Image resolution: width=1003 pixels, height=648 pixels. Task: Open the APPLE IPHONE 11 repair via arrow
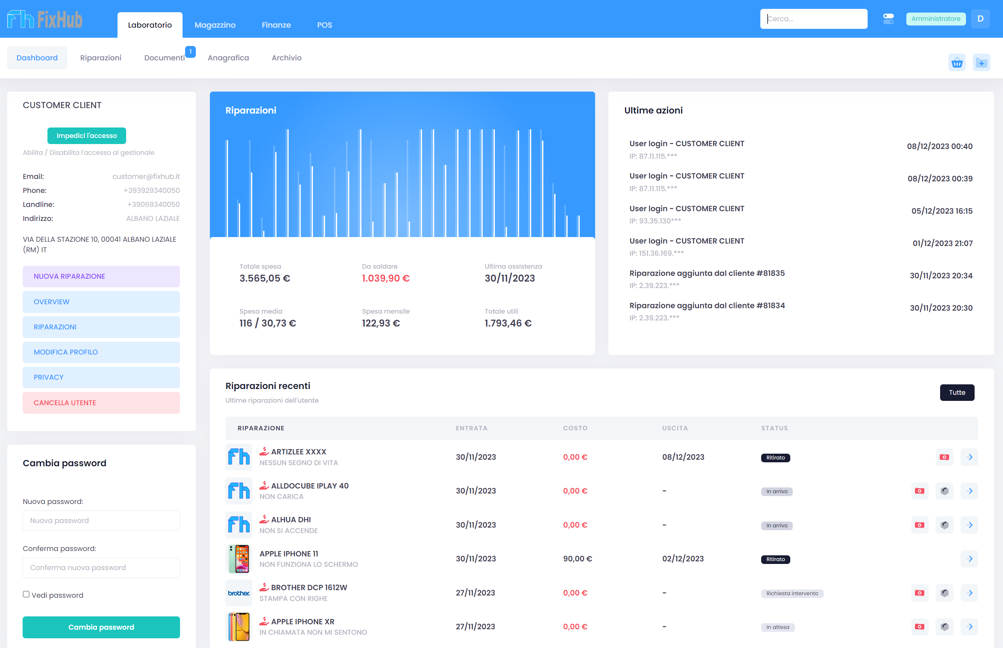[x=969, y=559]
